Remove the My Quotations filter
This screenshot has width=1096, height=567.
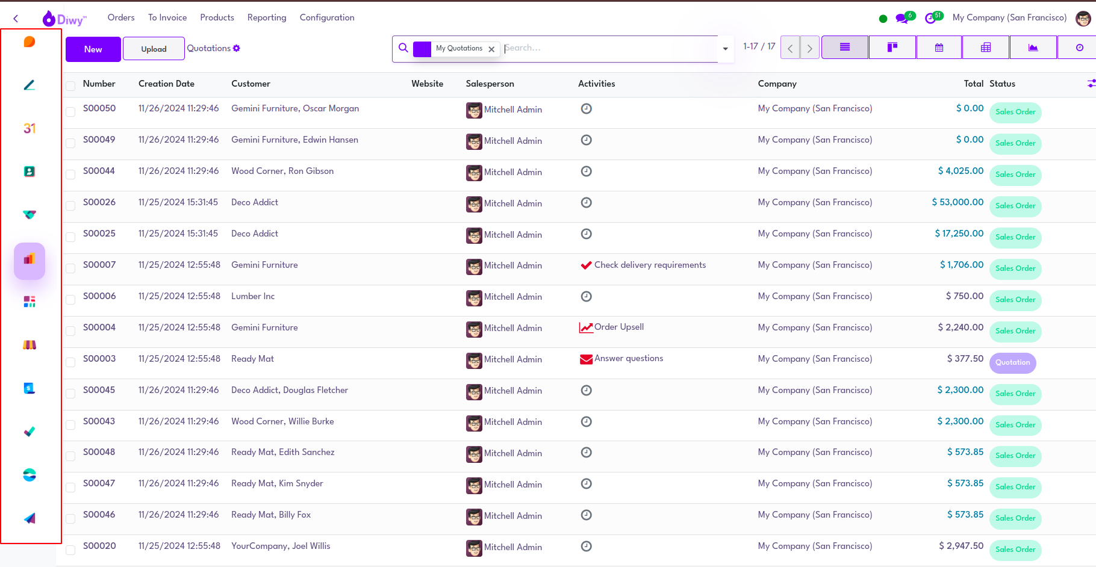[x=492, y=49]
